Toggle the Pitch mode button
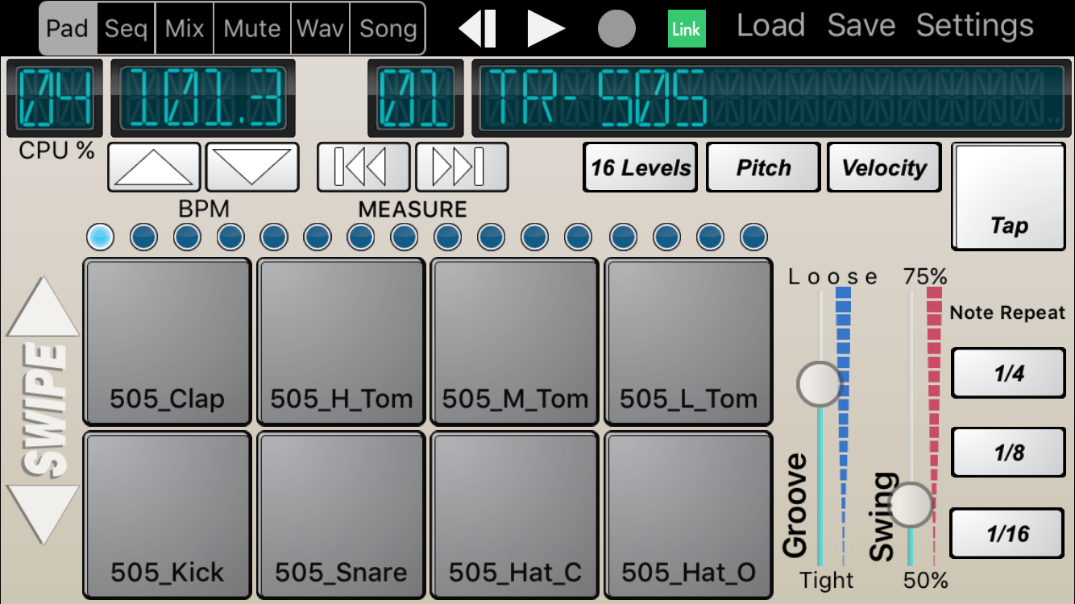 [763, 168]
